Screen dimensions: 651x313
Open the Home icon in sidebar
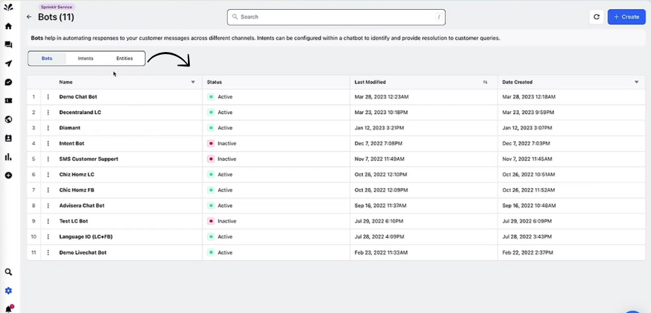[x=8, y=26]
